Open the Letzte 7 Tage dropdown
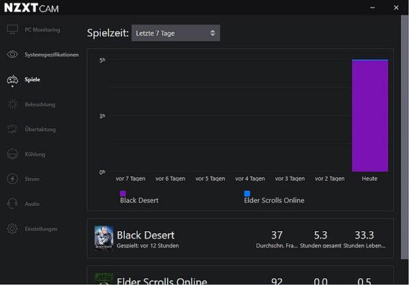Image resolution: width=409 pixels, height=285 pixels. point(176,33)
